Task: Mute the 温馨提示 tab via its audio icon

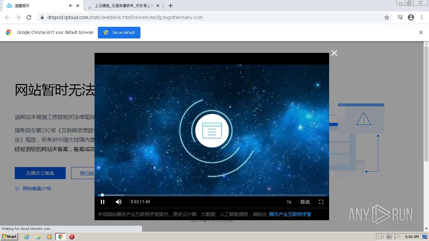Action: 70,6
